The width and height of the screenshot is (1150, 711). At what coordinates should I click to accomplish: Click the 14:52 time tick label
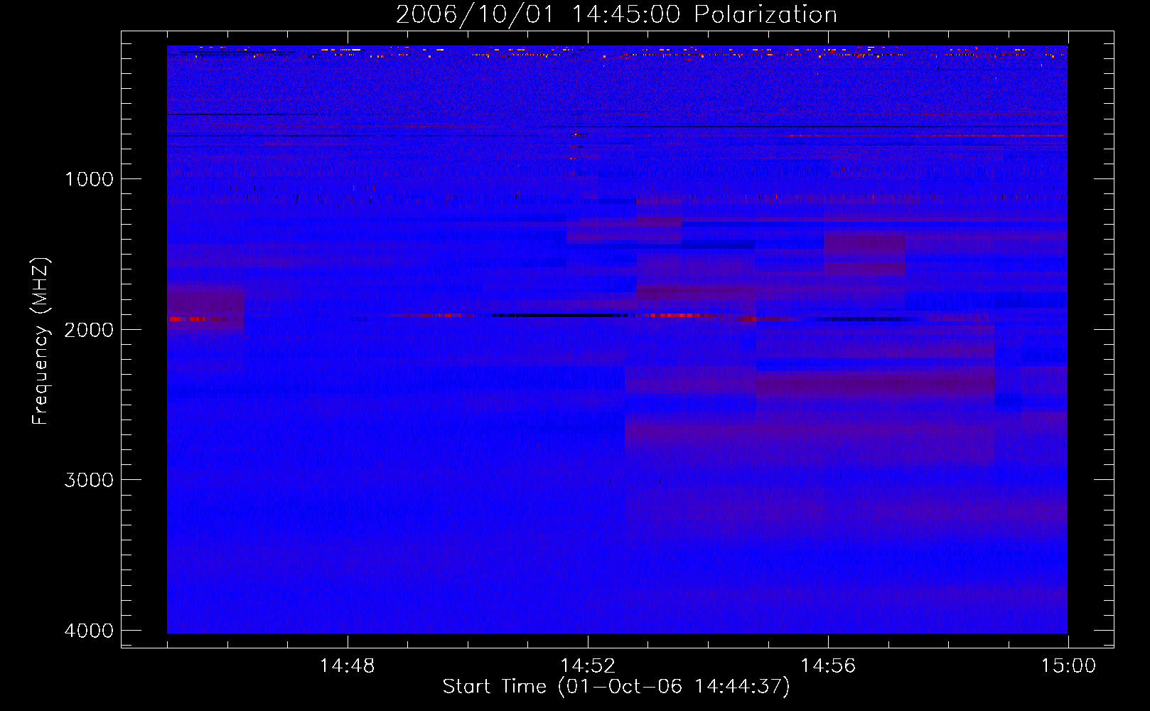[x=588, y=666]
